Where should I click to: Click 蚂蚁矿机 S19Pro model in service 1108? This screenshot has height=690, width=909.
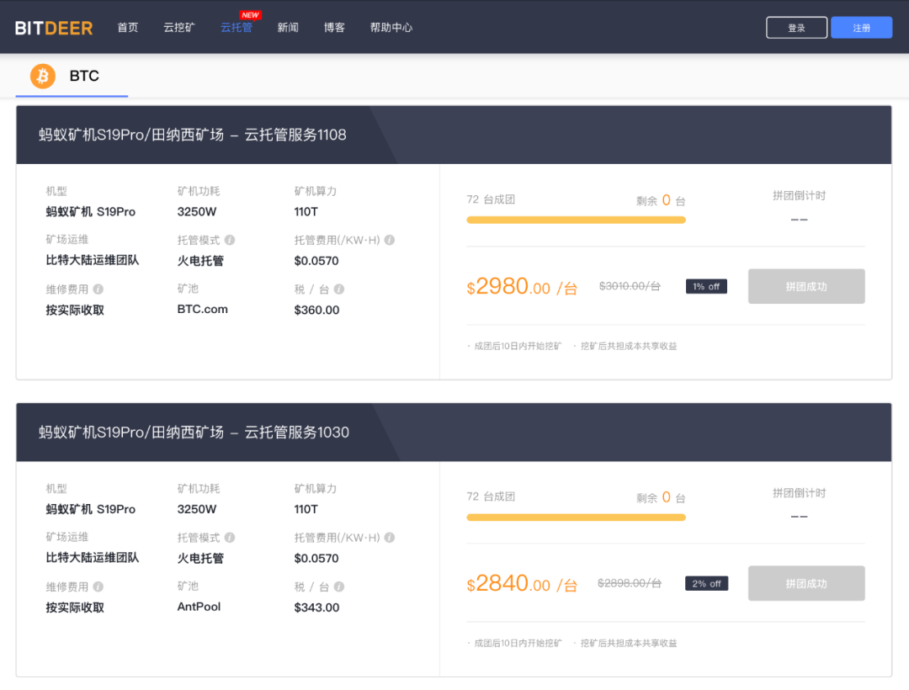[90, 211]
